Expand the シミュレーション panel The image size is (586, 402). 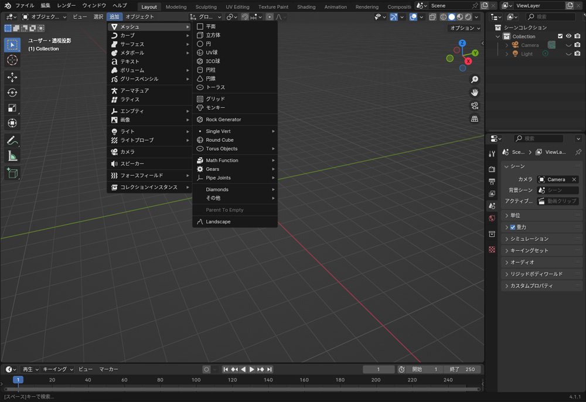click(x=529, y=239)
